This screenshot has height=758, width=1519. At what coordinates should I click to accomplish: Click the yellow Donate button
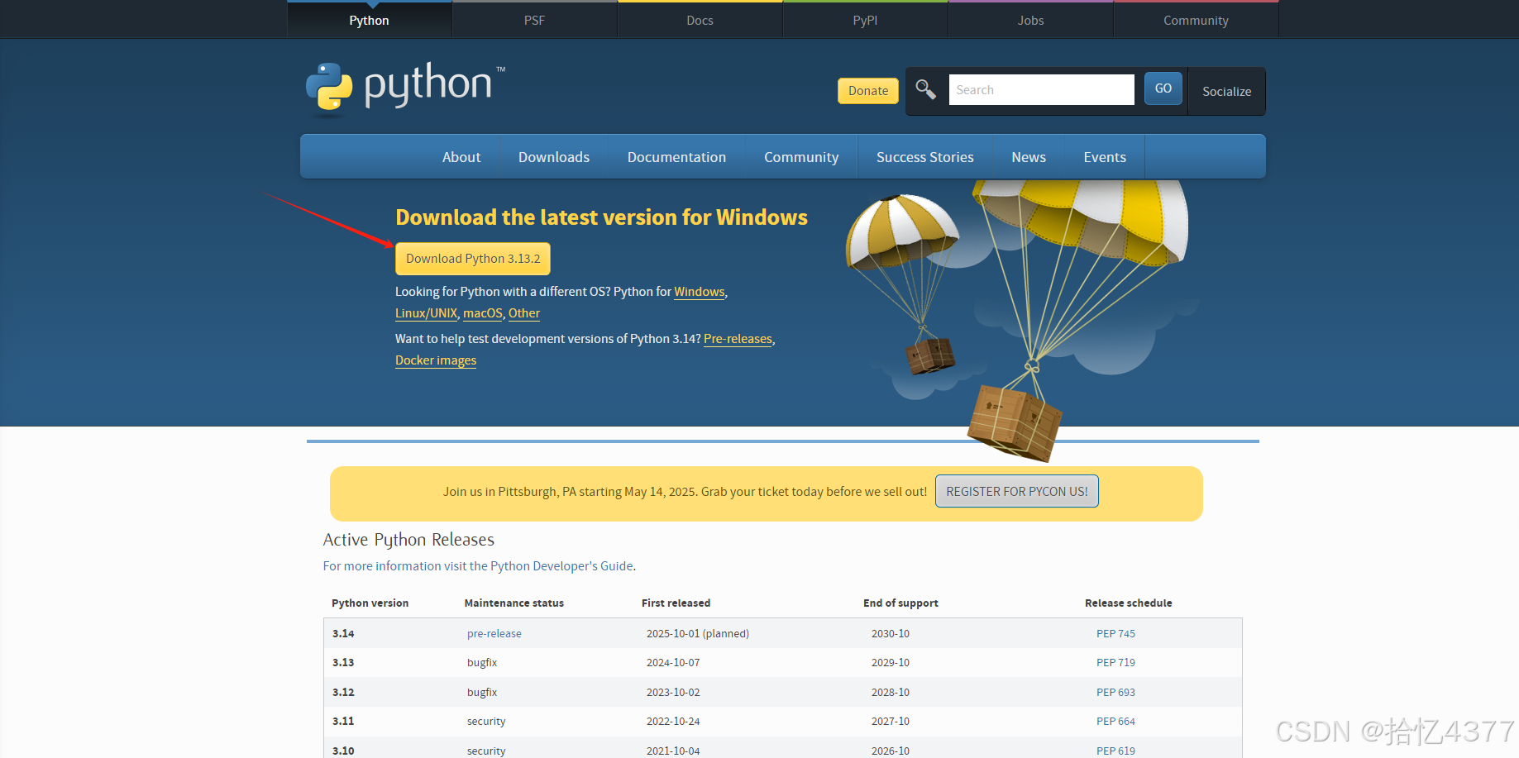pos(867,91)
